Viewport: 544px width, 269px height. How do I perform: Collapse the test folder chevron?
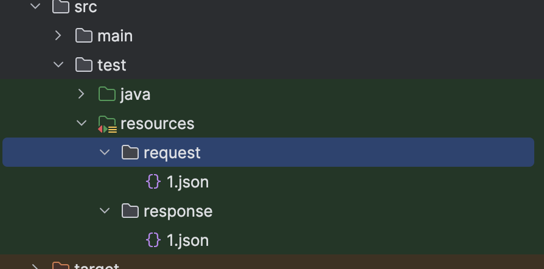[x=58, y=65]
